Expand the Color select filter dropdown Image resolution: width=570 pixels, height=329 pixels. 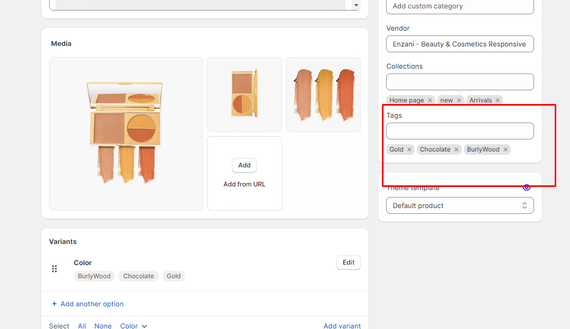tap(134, 326)
